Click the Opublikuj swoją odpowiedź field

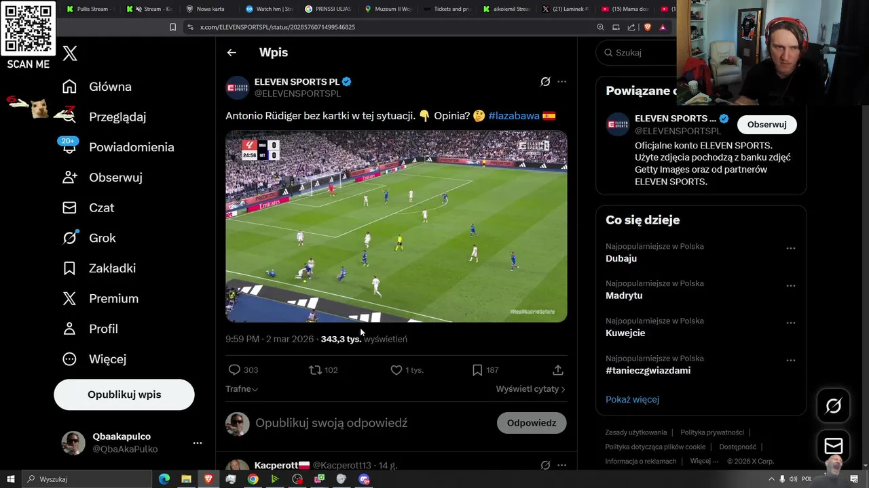click(331, 423)
